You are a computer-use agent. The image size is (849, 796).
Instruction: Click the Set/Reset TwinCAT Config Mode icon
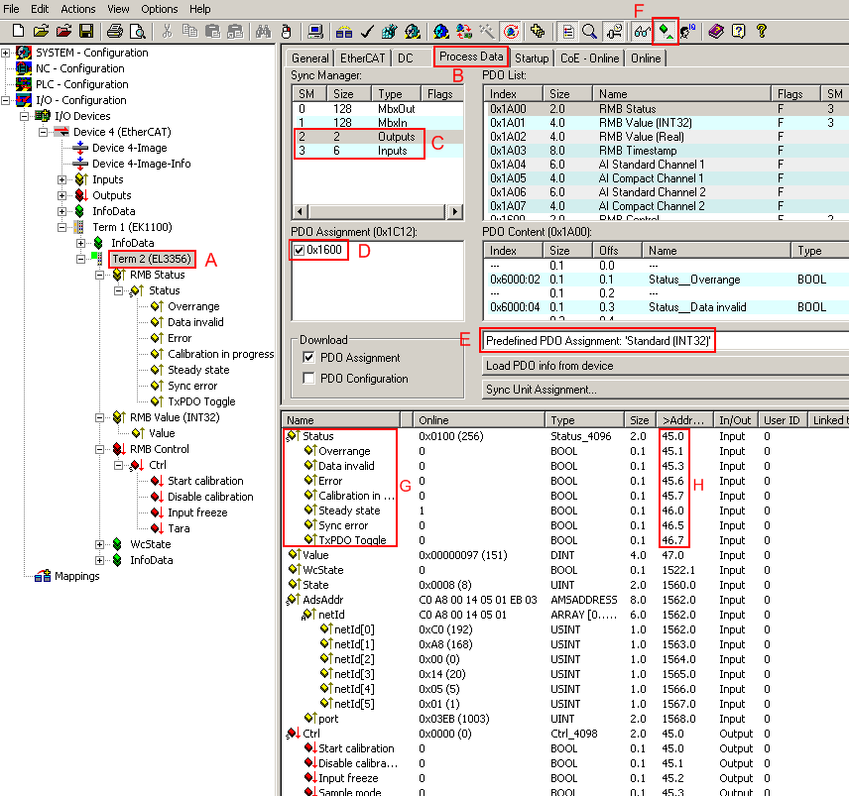point(440,32)
